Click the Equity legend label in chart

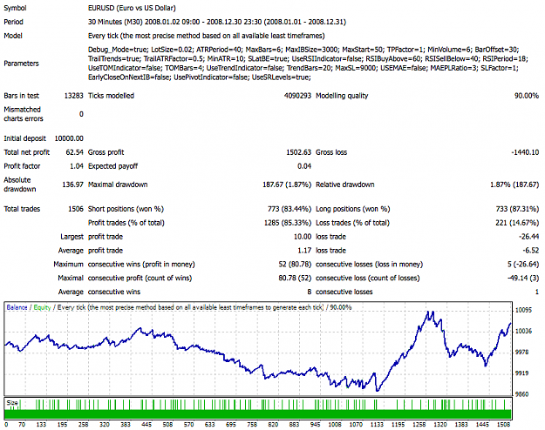click(x=42, y=307)
